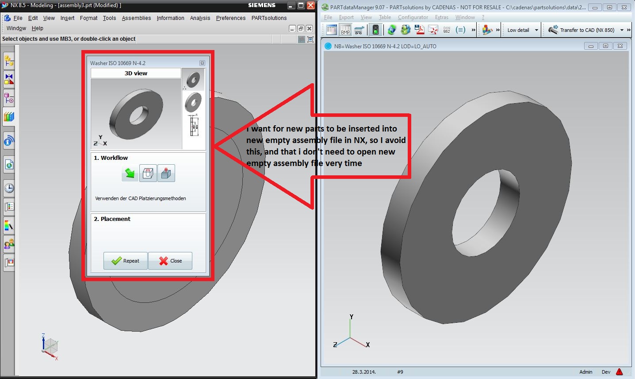635x379 pixels.
Task: Open the color palette icon in NX sidebar
Action: click(x=9, y=225)
